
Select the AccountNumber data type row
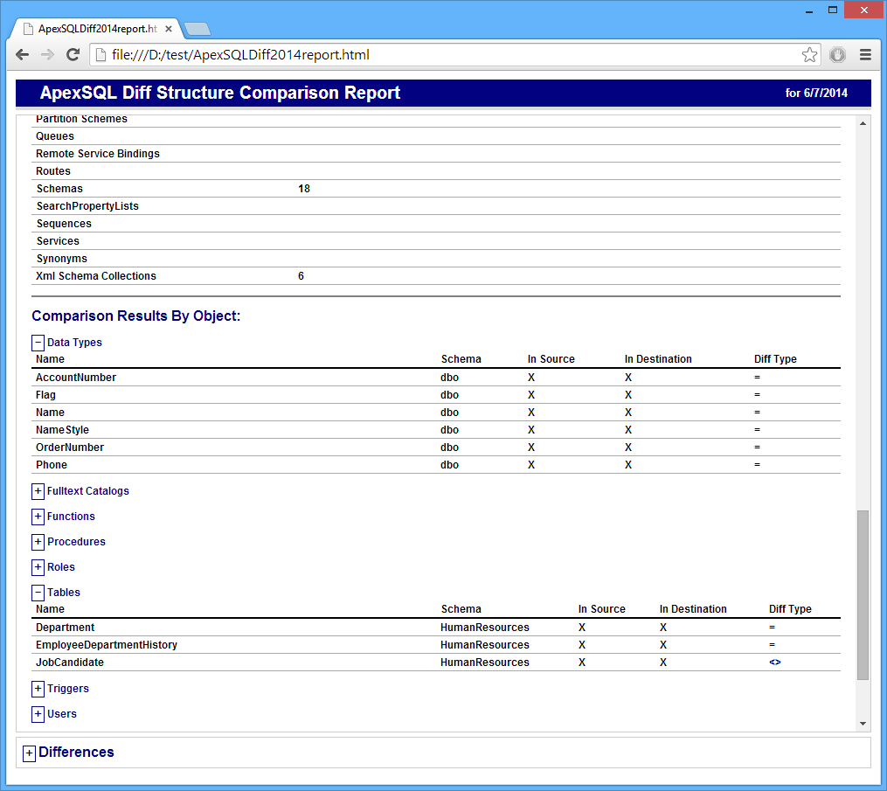[436, 378]
